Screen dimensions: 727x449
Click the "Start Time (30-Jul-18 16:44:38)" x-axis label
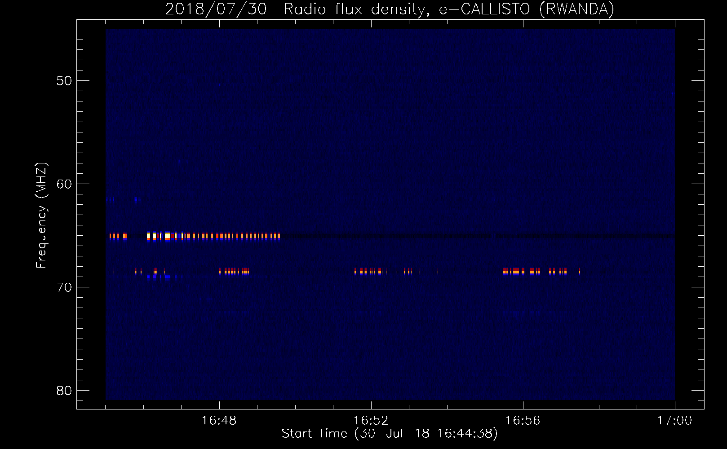(390, 434)
